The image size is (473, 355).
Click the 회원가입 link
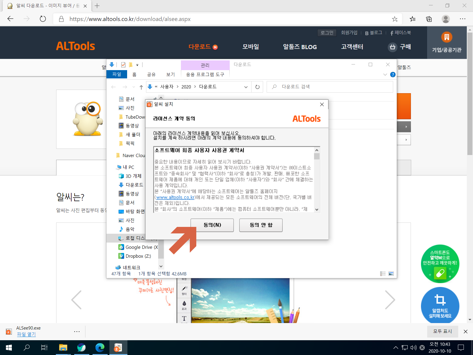[349, 33]
